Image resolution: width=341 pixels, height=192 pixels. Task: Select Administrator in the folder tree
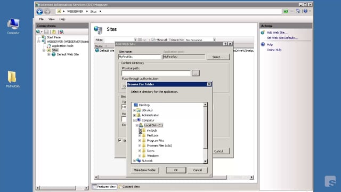[x=150, y=115]
